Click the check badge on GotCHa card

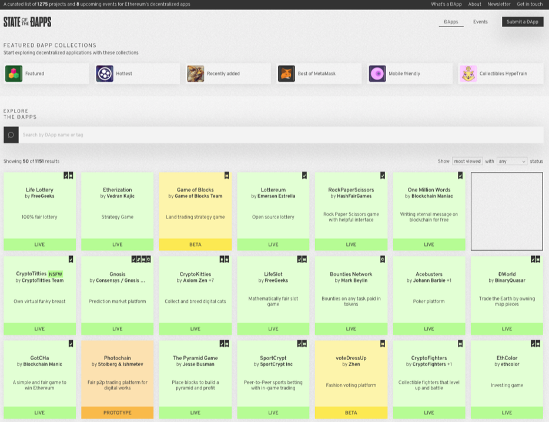click(x=71, y=344)
